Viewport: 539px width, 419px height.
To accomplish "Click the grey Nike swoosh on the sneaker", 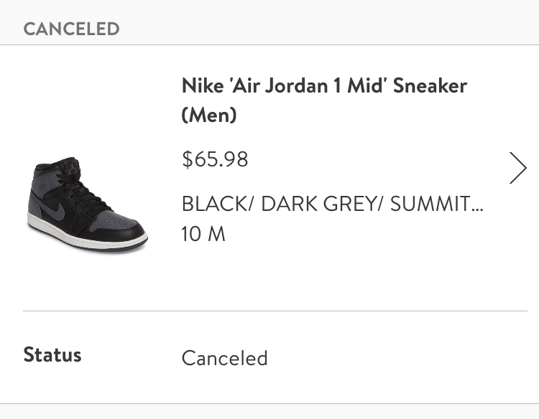I will 53,210.
